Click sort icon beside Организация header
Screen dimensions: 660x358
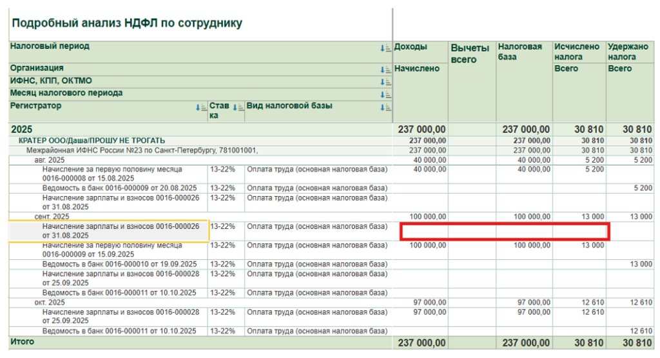coord(385,70)
